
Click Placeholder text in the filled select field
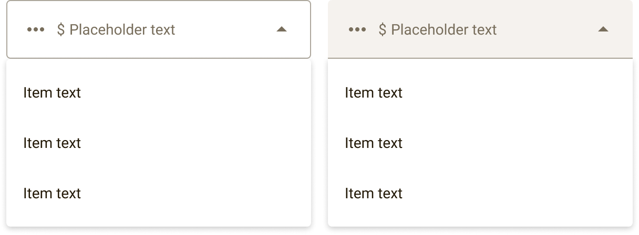coord(444,30)
